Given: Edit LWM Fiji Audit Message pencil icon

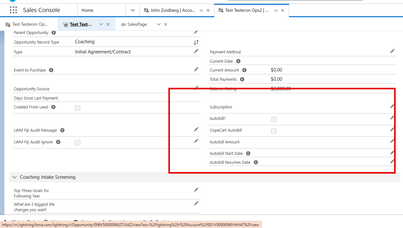Looking at the screenshot, I should 196,129.
